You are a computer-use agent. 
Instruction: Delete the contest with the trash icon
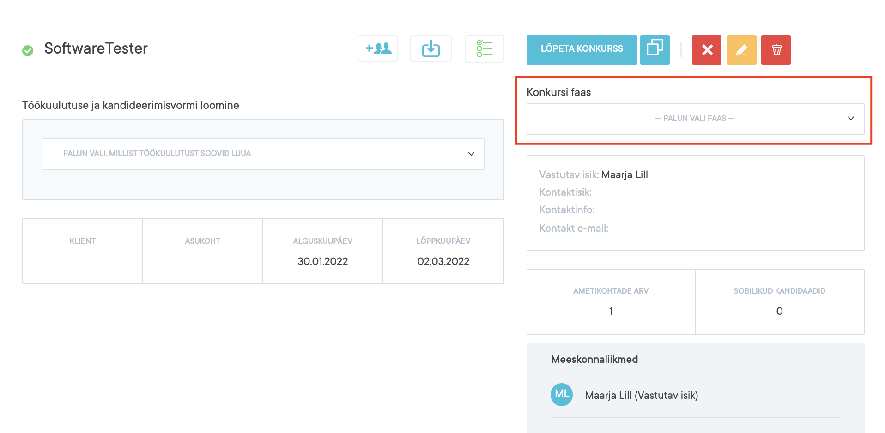(x=776, y=50)
